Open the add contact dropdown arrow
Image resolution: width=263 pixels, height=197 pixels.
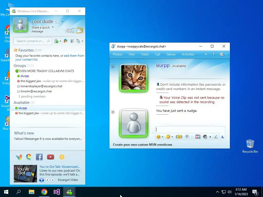pos(60,41)
